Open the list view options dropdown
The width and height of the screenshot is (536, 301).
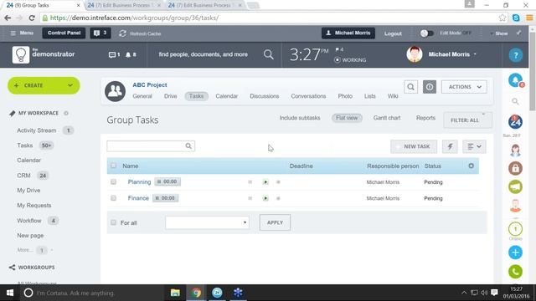coord(474,146)
